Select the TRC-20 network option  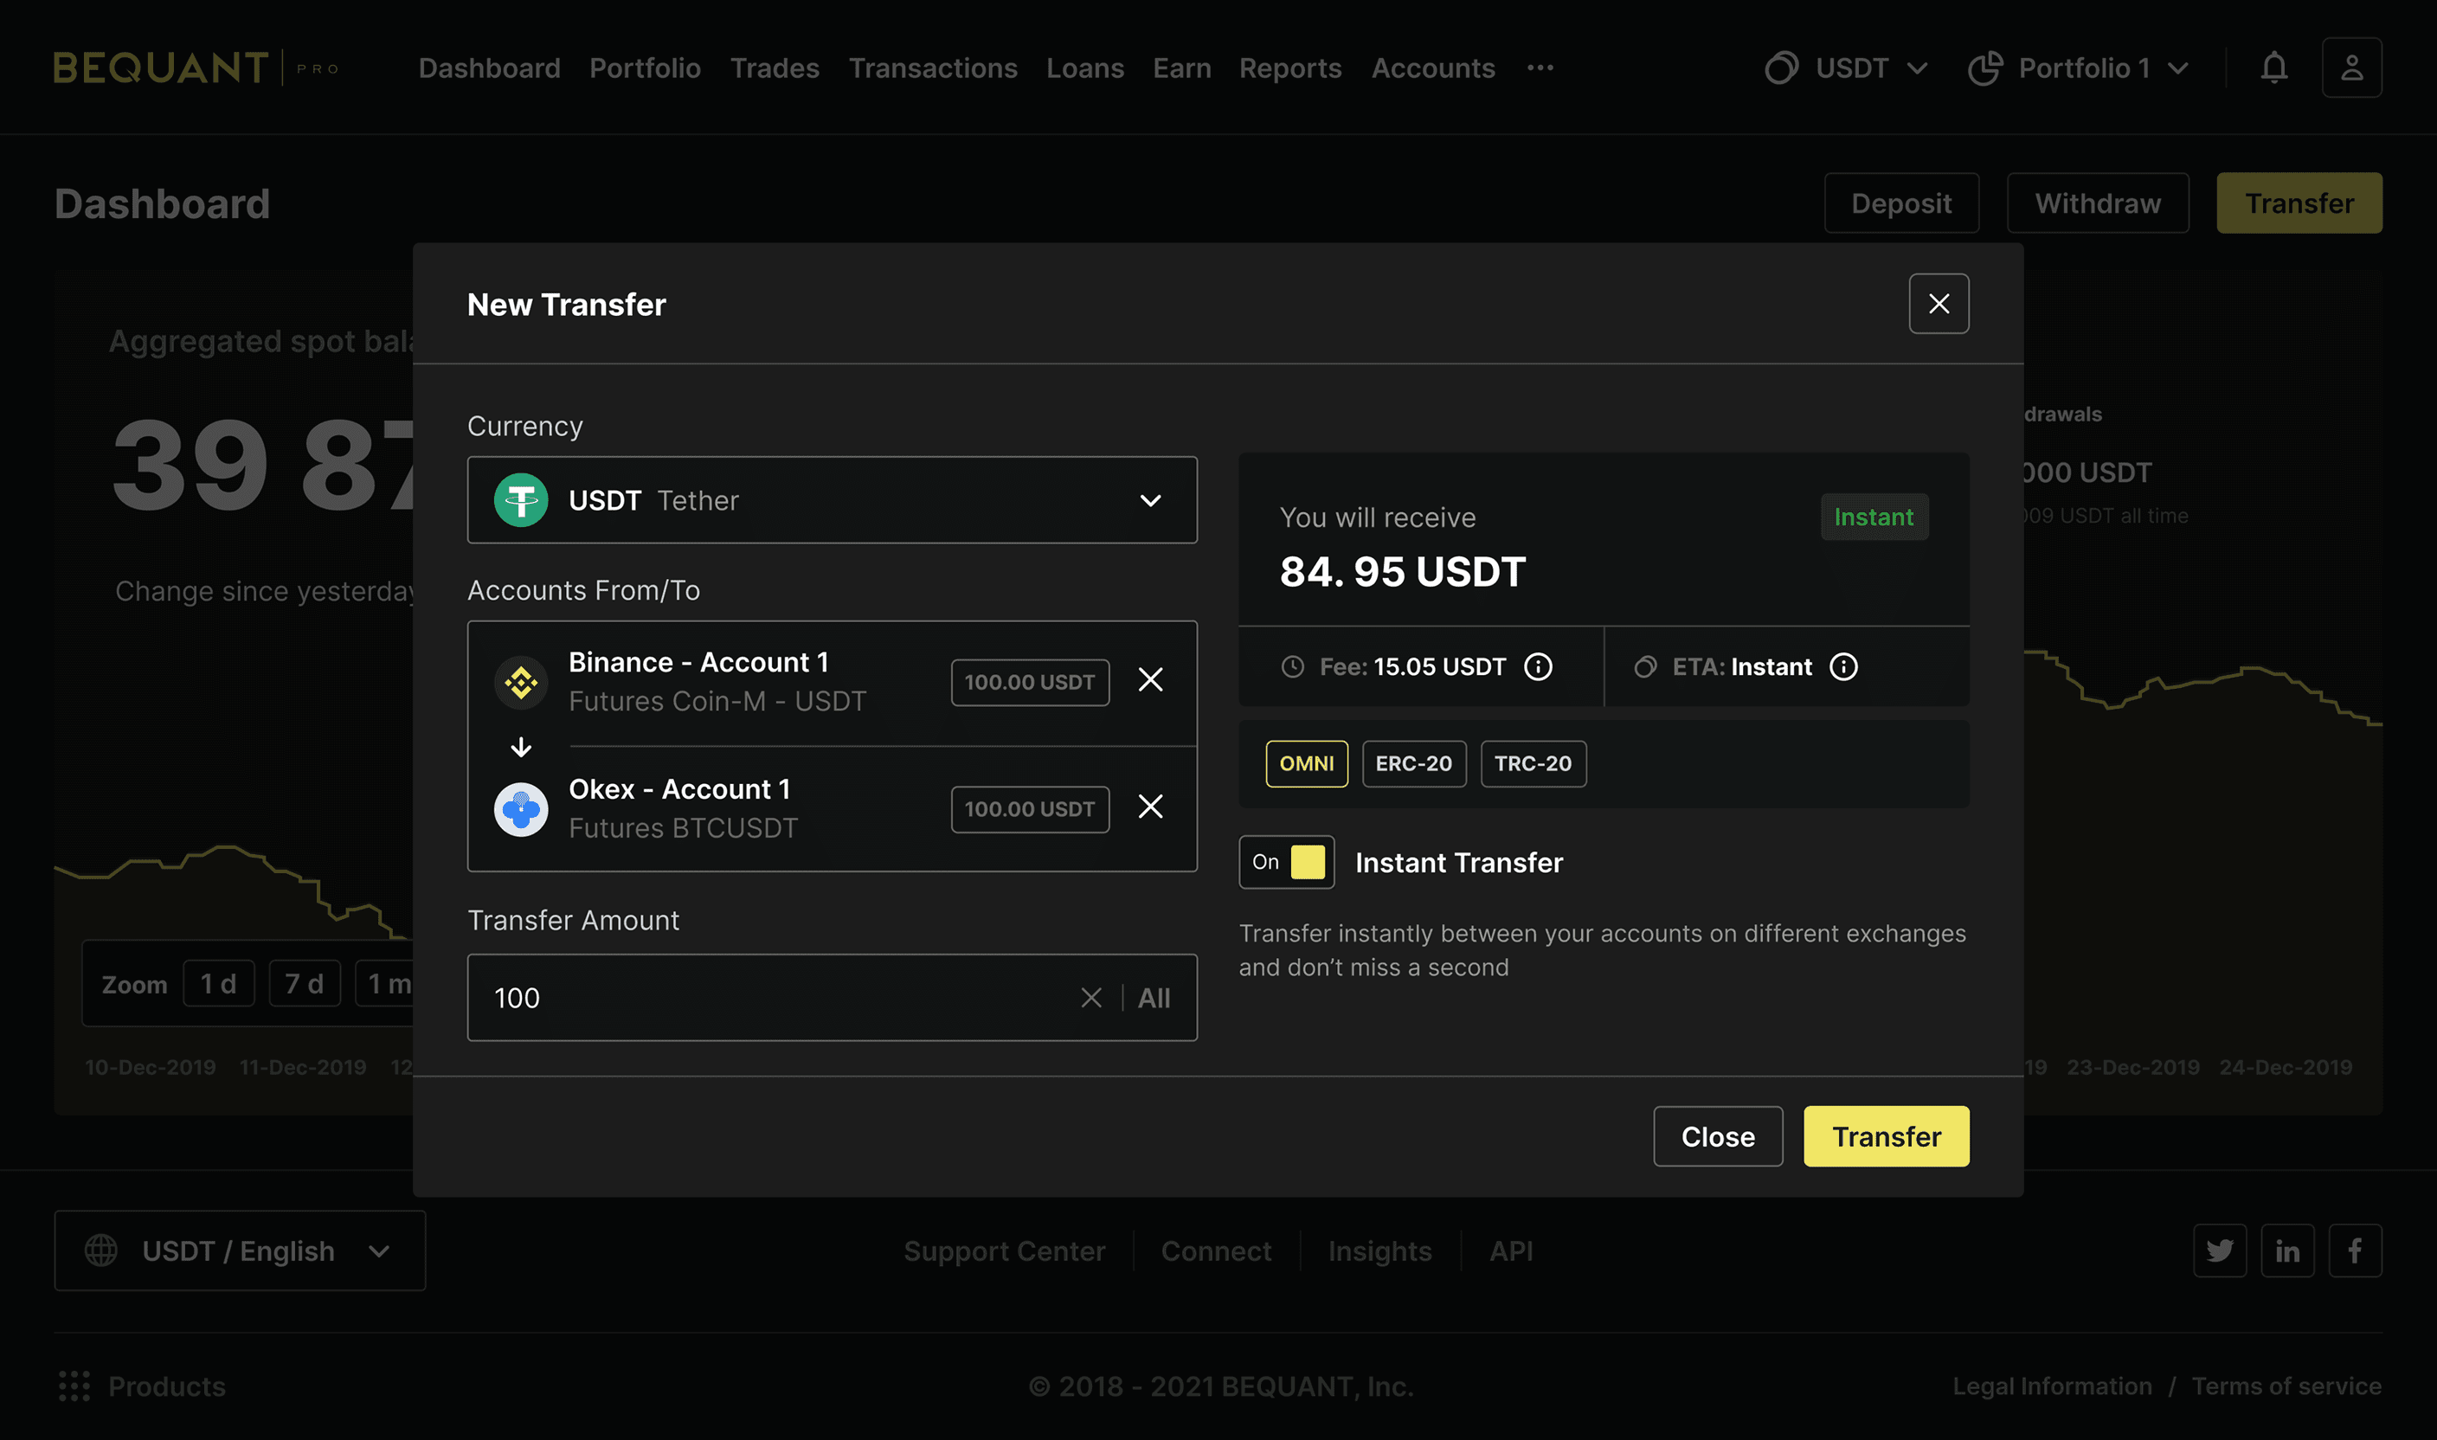1533,763
